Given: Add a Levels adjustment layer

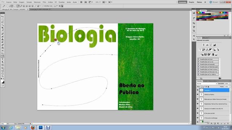Looking at the screenshot, I should tap(207, 45).
